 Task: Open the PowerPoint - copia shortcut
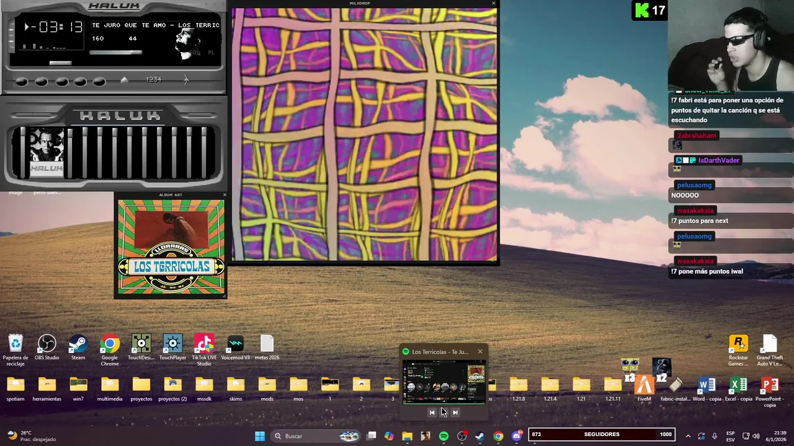click(770, 391)
